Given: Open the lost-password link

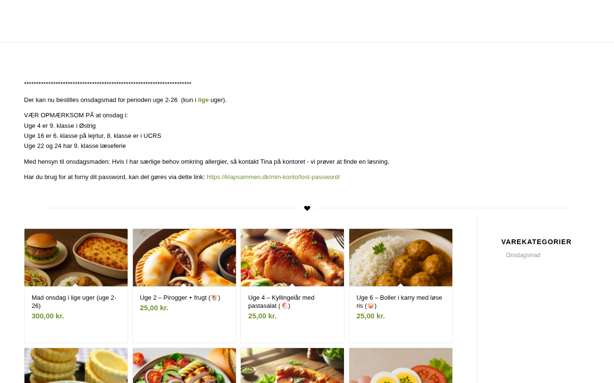Looking at the screenshot, I should 273,177.
